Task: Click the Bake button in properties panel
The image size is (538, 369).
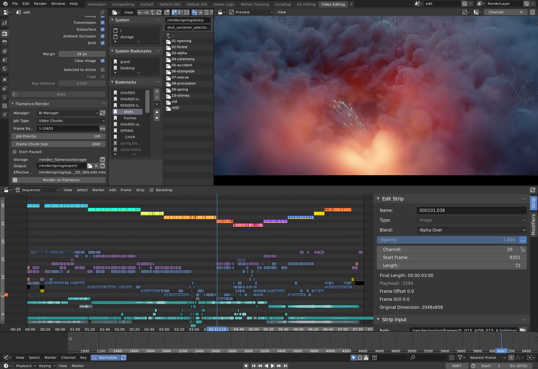Action: tap(61, 94)
